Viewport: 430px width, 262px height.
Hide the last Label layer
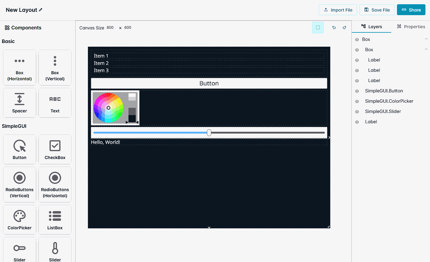coord(357,122)
